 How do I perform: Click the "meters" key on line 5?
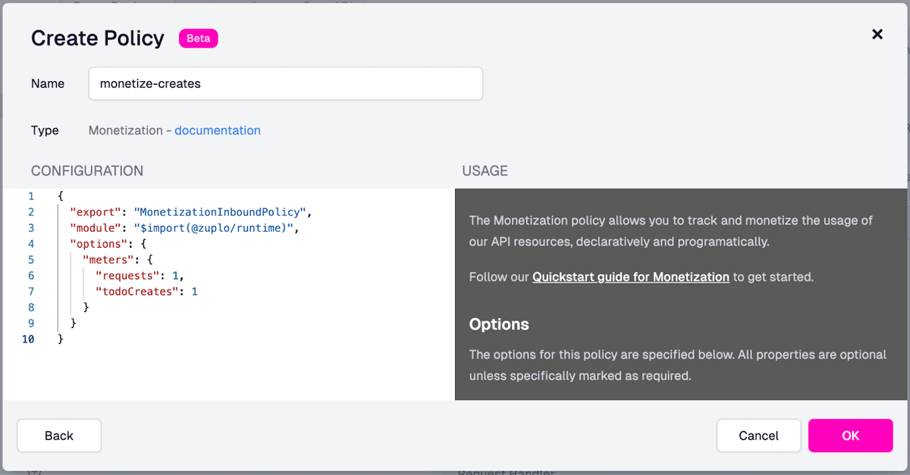point(108,260)
